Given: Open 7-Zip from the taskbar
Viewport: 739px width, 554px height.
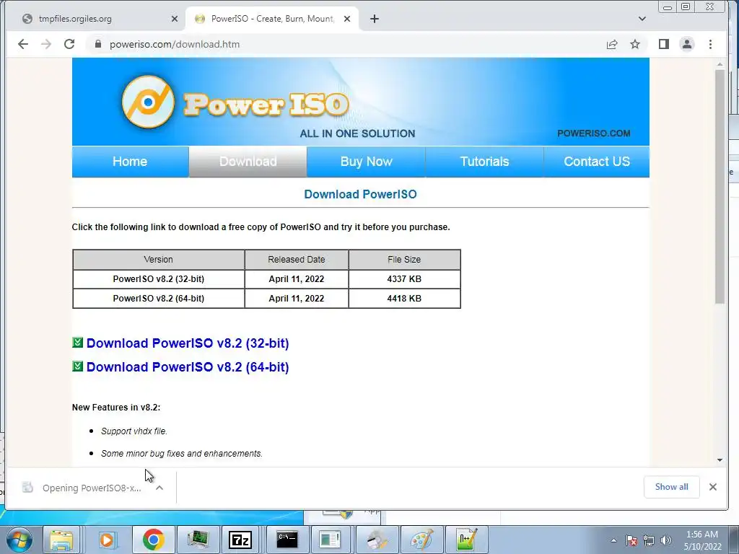Looking at the screenshot, I should tap(240, 540).
